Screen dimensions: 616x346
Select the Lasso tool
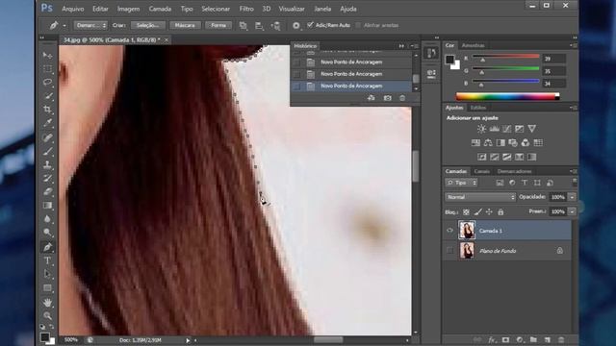pos(47,82)
